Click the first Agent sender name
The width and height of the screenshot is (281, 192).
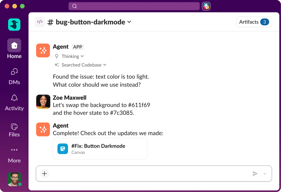(61, 47)
